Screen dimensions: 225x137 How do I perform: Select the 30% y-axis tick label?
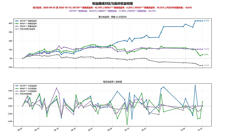point(10,32)
